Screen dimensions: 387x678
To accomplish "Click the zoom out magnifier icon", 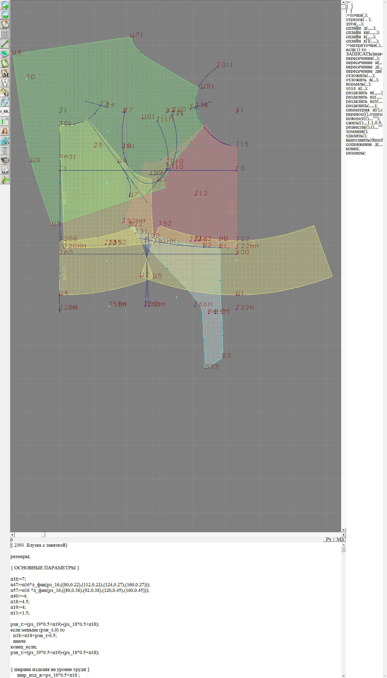I will tap(5, 15).
